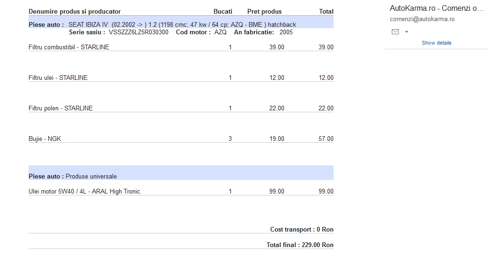Viewport: 488px width, 256px height.
Task: Click the Bucati column header
Action: point(223,12)
